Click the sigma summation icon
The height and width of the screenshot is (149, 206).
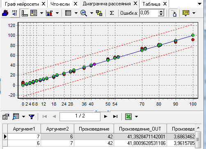tap(112, 13)
